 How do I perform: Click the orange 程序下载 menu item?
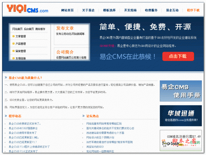click(x=193, y=10)
